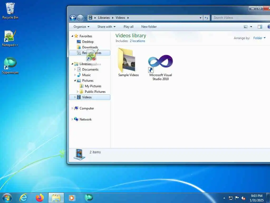Show hidden tray icons arrow

pos(224,198)
